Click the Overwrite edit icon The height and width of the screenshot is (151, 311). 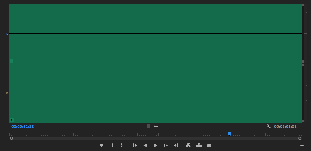(199, 145)
